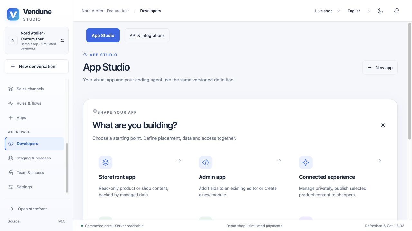This screenshot has width=412, height=231.
Task: Start a New conversation
Action: 36,66
